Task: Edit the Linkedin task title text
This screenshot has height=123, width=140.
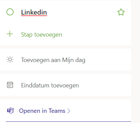Action: click(x=34, y=12)
